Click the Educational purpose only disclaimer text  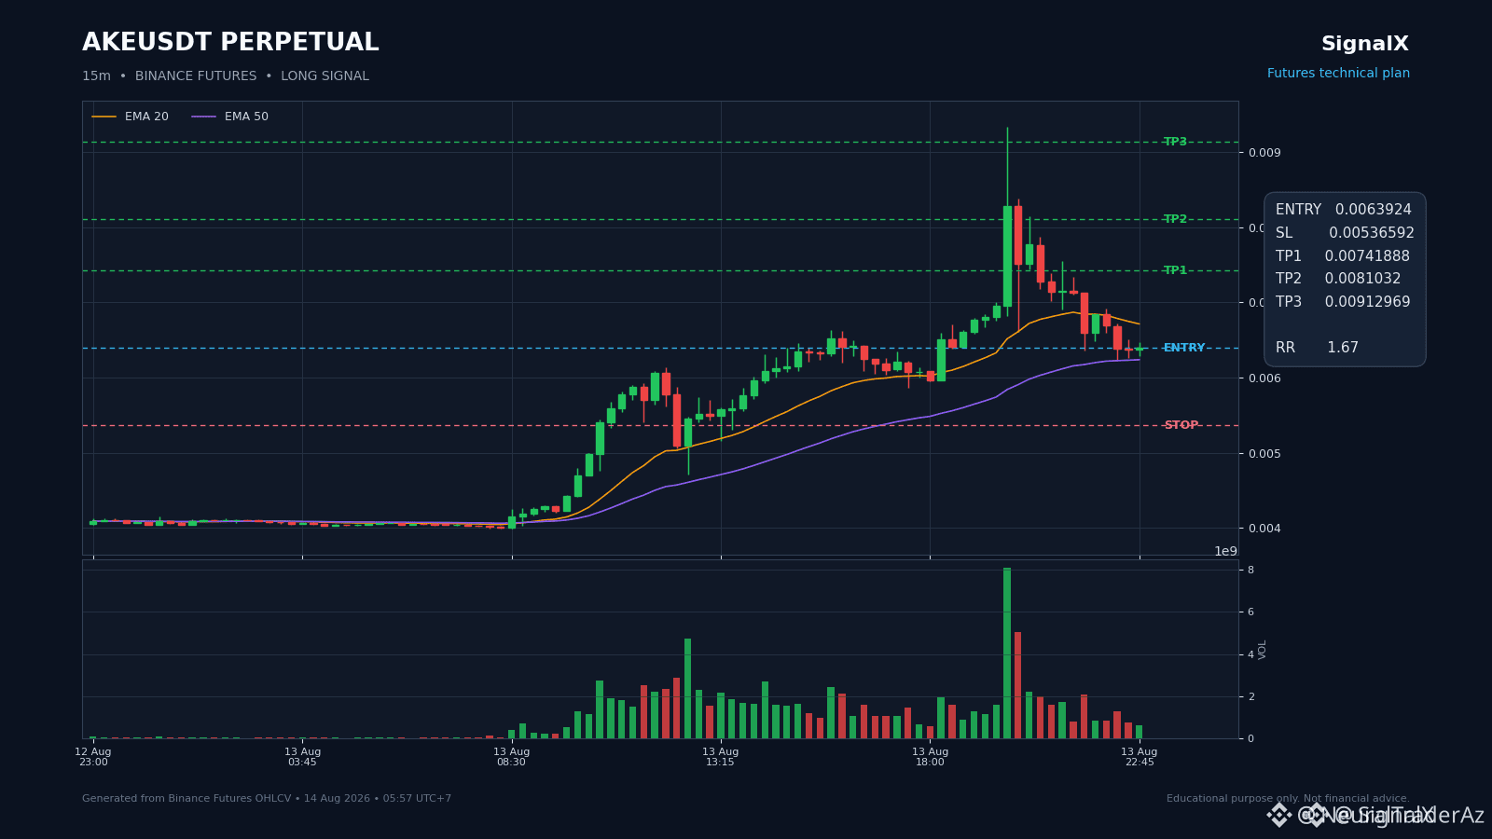pyautogui.click(x=1288, y=799)
